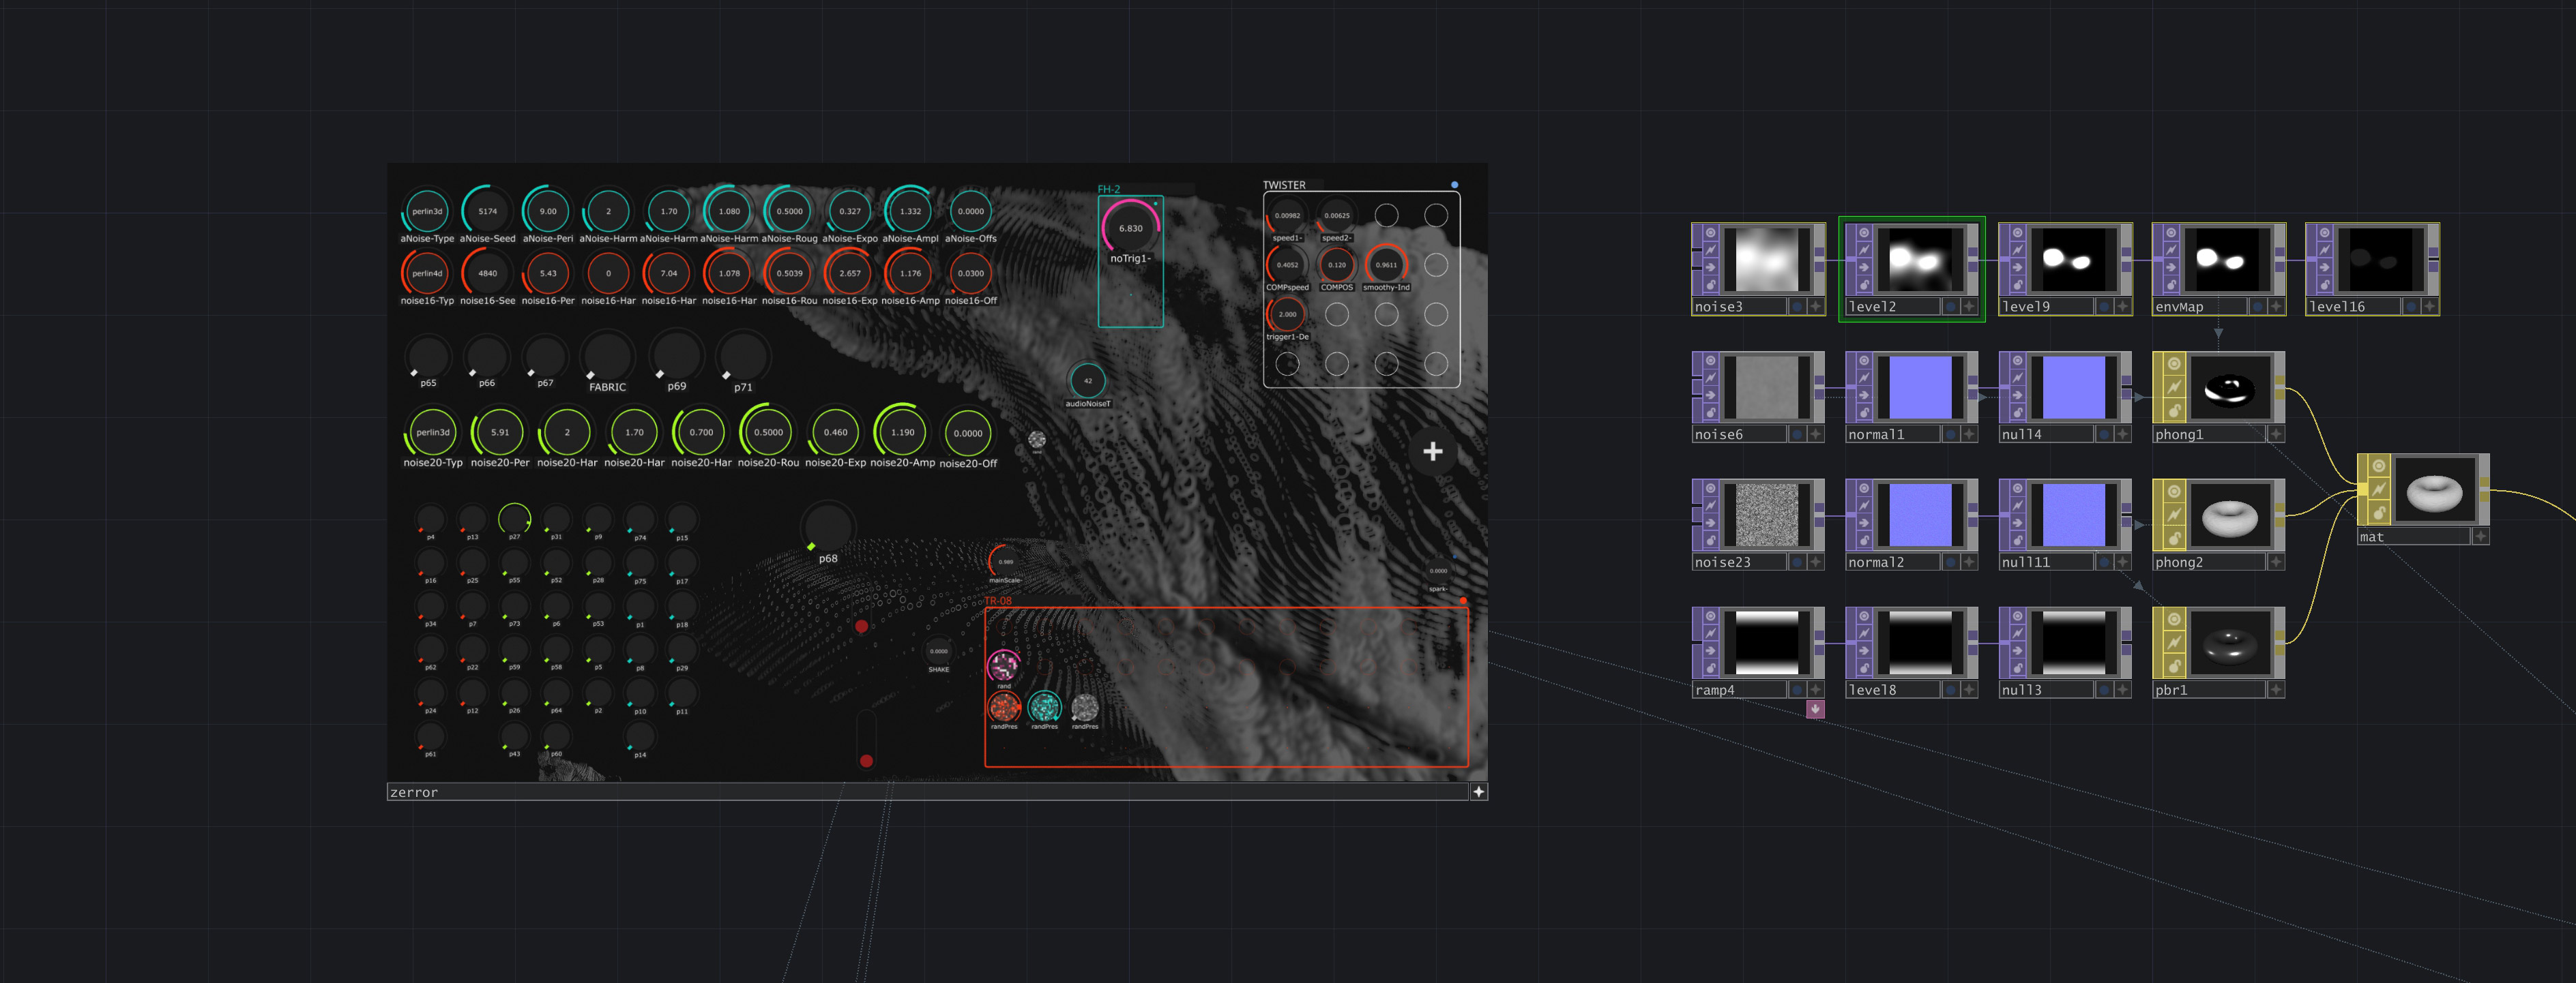
Task: Click clone immune lightning flag on envMap
Action: click(x=2171, y=249)
